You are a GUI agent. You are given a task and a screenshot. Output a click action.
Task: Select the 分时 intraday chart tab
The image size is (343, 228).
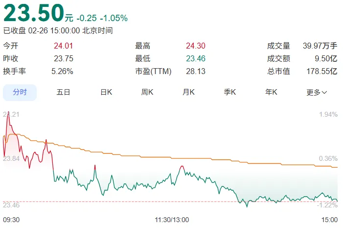(20, 92)
